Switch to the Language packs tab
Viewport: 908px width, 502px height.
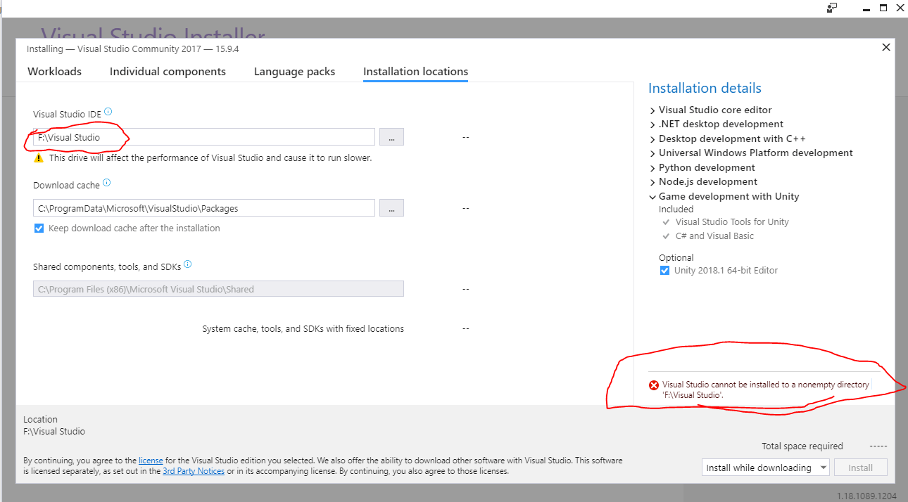click(x=294, y=71)
